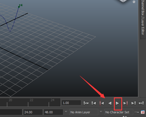Click the animation end field showing 48.00
The height and width of the screenshot is (117, 146).
[x=53, y=112]
